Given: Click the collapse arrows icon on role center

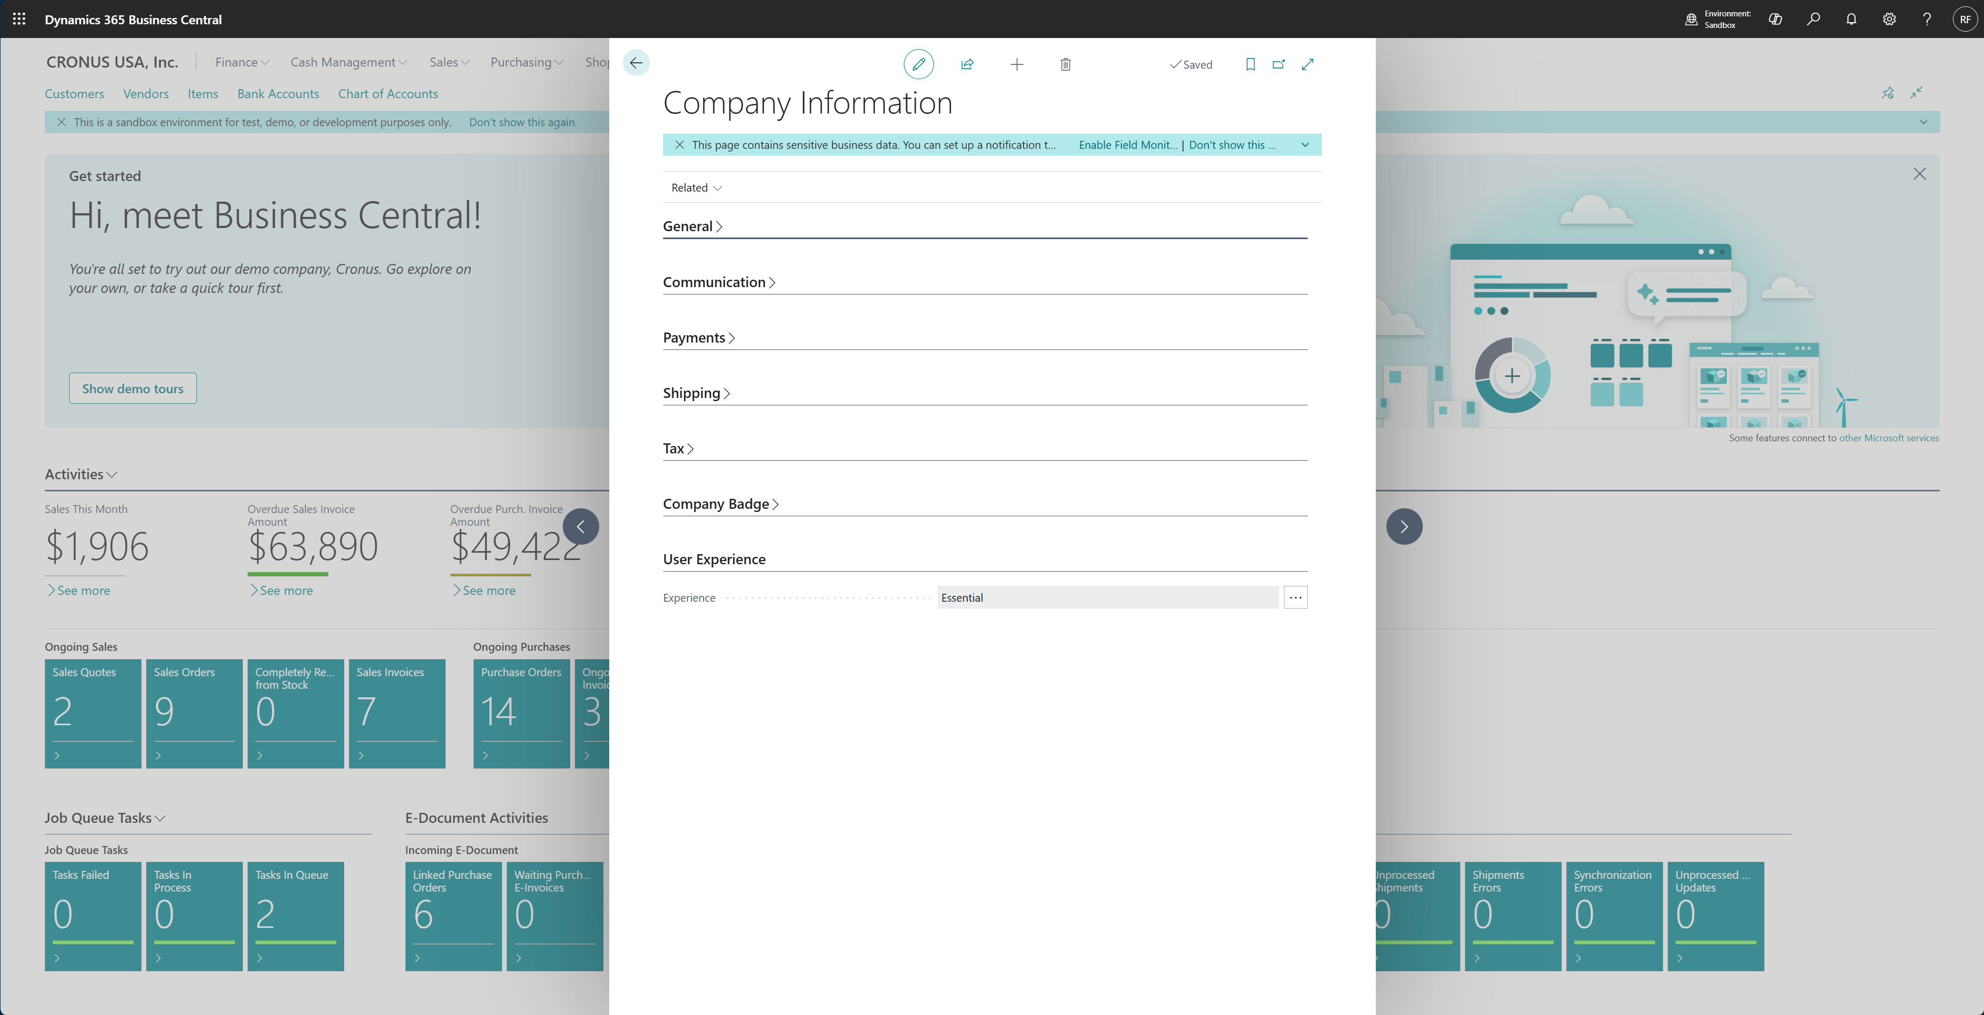Looking at the screenshot, I should [1916, 93].
